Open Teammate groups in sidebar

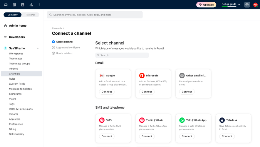pyautogui.click(x=20, y=64)
